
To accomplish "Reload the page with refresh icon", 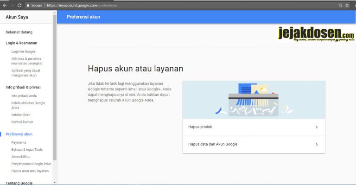I will click(x=19, y=5).
